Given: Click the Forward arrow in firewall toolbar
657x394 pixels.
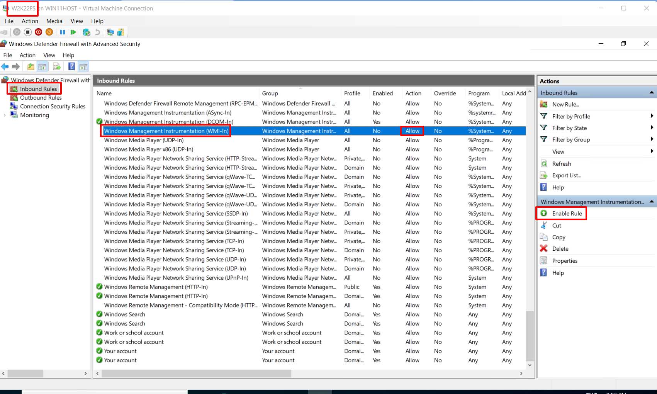Looking at the screenshot, I should [x=16, y=66].
